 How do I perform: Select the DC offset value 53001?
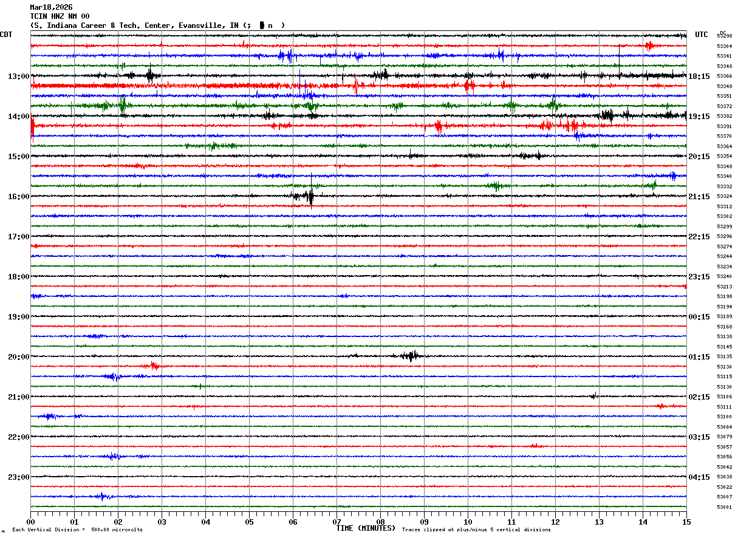pos(724,507)
